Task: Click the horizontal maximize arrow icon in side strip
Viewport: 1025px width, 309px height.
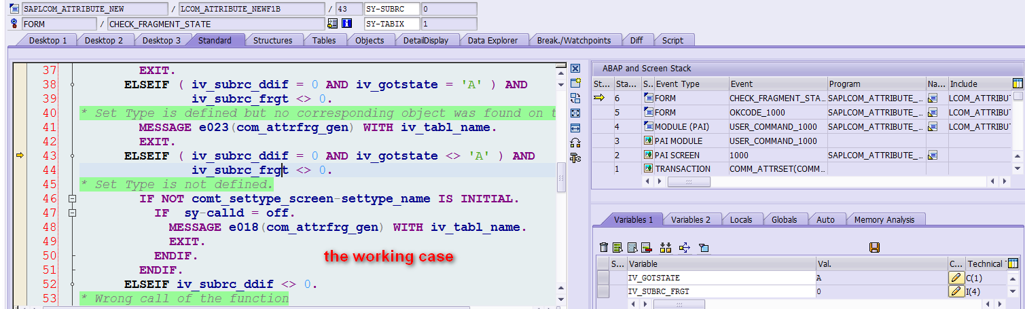Action: tap(575, 128)
